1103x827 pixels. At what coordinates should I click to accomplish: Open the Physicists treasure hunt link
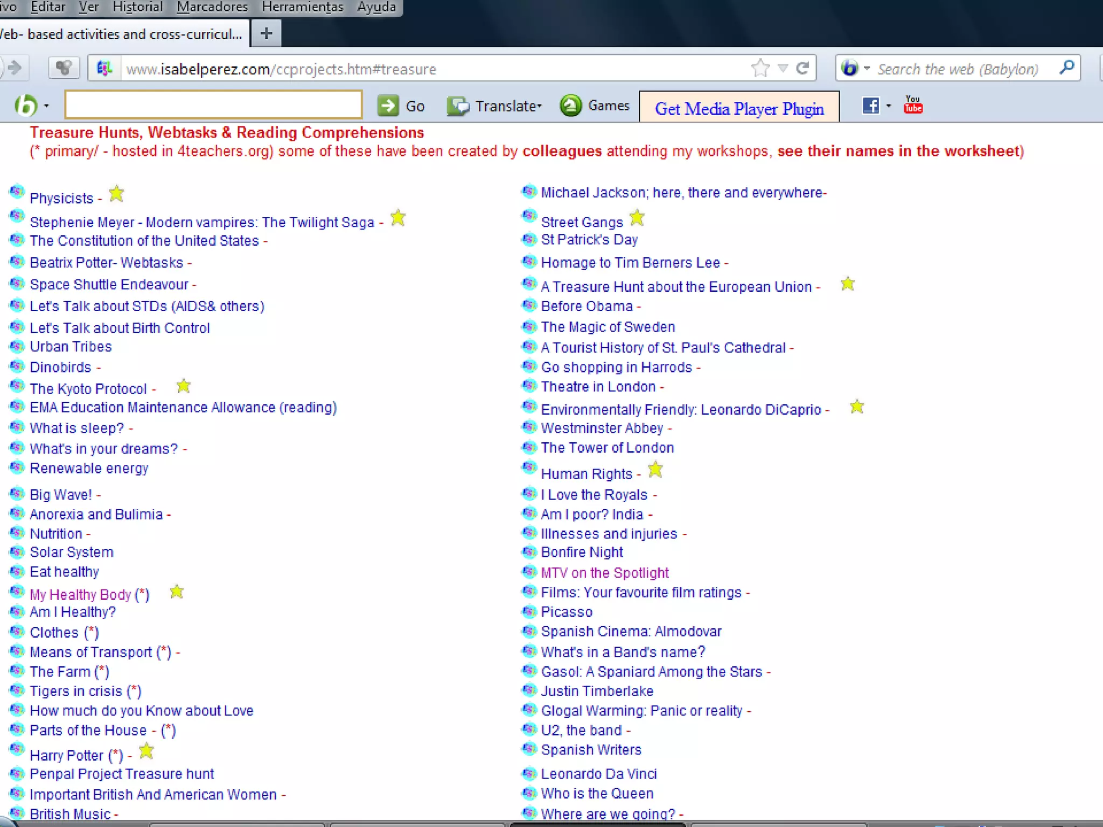click(x=61, y=198)
